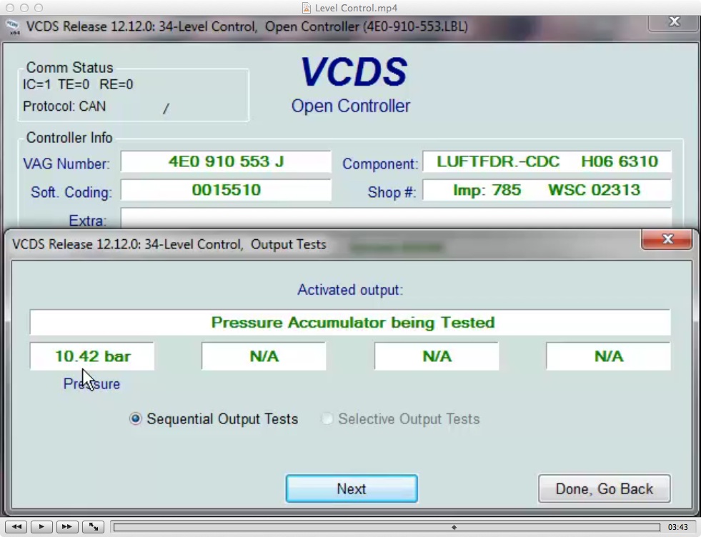This screenshot has width=701, height=537.
Task: Click the macOS minimize dot
Action: (x=24, y=8)
